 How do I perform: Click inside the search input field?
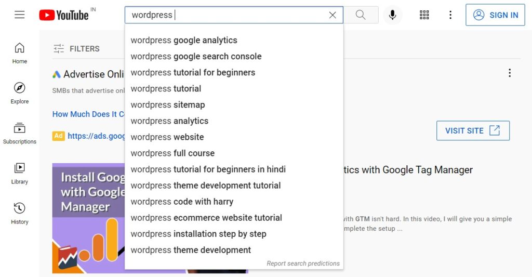(x=234, y=15)
